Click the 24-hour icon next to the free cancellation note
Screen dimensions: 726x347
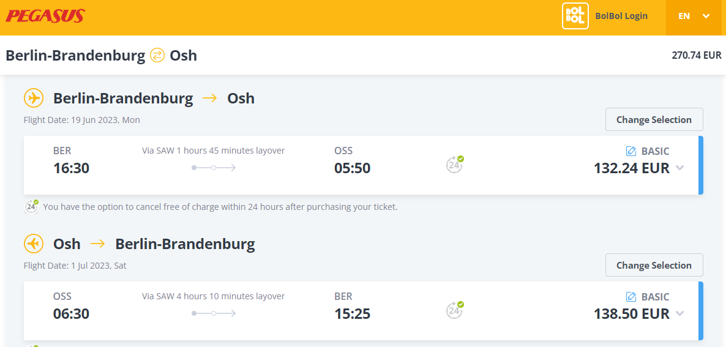pos(31,207)
